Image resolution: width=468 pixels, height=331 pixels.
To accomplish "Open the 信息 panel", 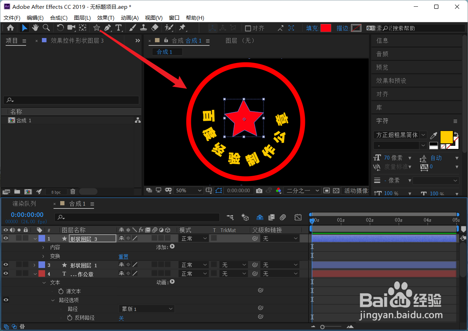I will pos(382,40).
